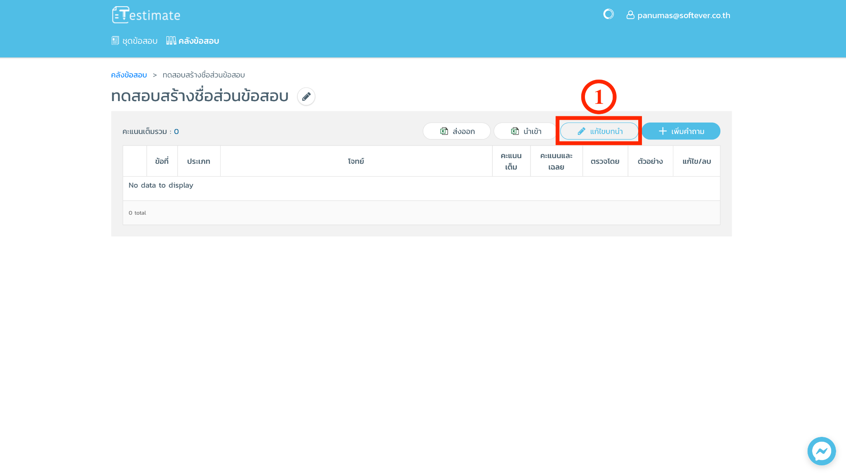Click the pencil icon beside the title

[306, 97]
